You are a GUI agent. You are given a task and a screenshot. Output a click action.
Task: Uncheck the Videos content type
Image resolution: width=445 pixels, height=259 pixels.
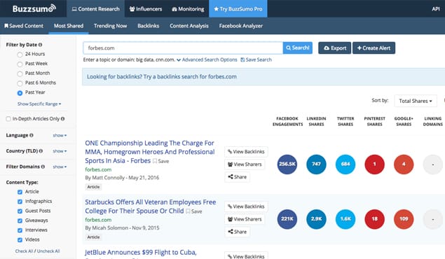pyautogui.click(x=20, y=239)
